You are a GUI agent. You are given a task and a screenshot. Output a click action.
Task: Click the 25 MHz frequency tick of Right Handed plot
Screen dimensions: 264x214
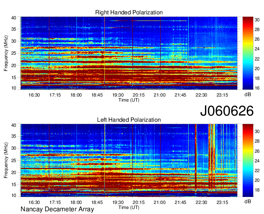[x=14, y=53]
